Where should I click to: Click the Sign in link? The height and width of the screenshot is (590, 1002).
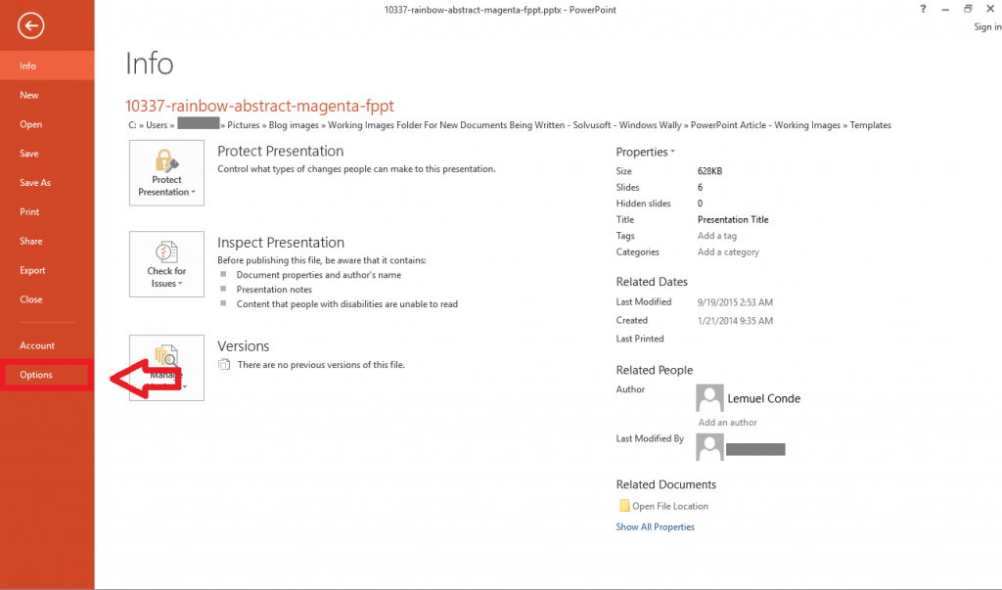click(x=986, y=26)
